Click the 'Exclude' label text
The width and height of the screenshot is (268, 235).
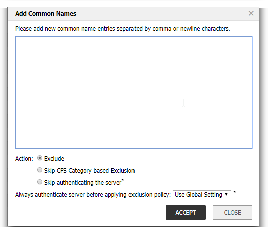(x=54, y=159)
